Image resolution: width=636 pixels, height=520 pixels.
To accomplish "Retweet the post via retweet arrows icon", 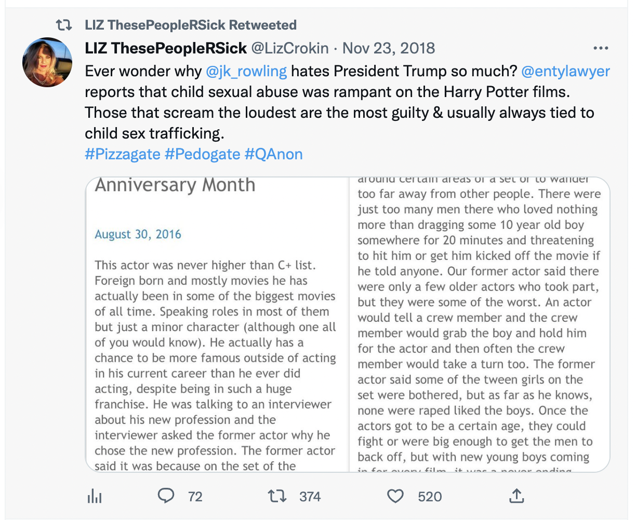I will click(277, 496).
